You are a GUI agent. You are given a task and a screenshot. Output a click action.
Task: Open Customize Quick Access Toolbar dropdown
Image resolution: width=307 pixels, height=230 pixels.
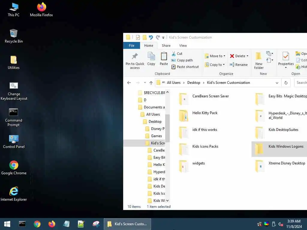163,37
